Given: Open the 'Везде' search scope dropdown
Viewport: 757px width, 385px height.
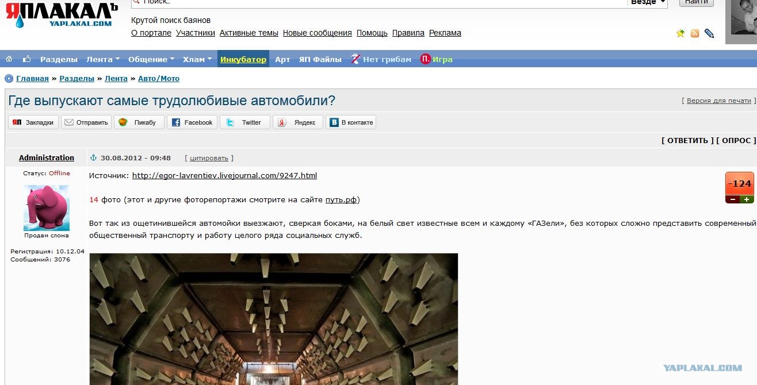Looking at the screenshot, I should [648, 2].
